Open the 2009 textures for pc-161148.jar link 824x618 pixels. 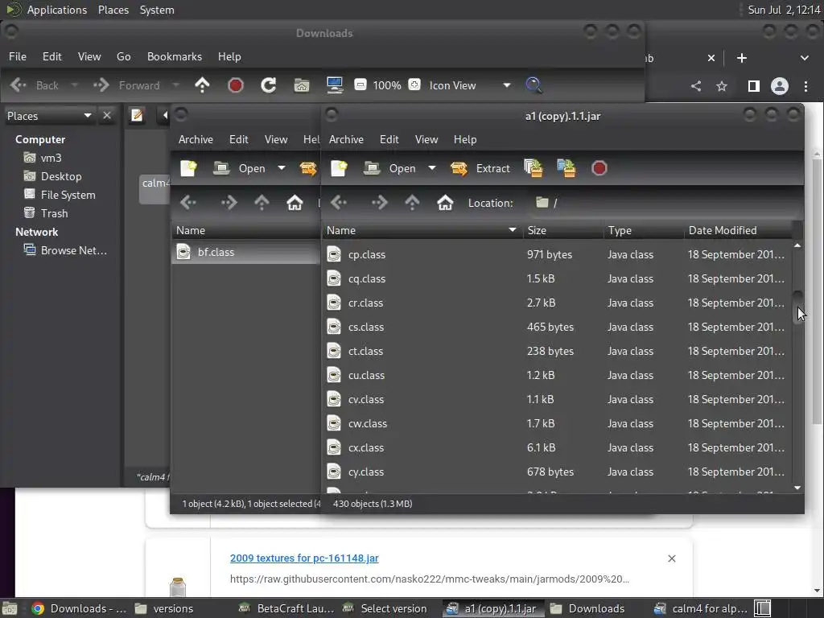tap(304, 558)
